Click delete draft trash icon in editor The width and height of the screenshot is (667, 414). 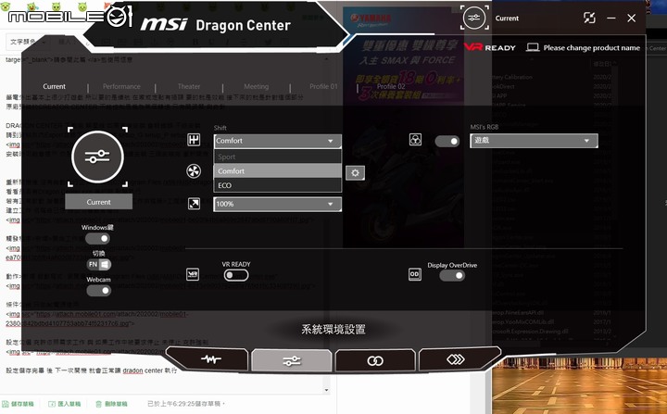[x=99, y=404]
